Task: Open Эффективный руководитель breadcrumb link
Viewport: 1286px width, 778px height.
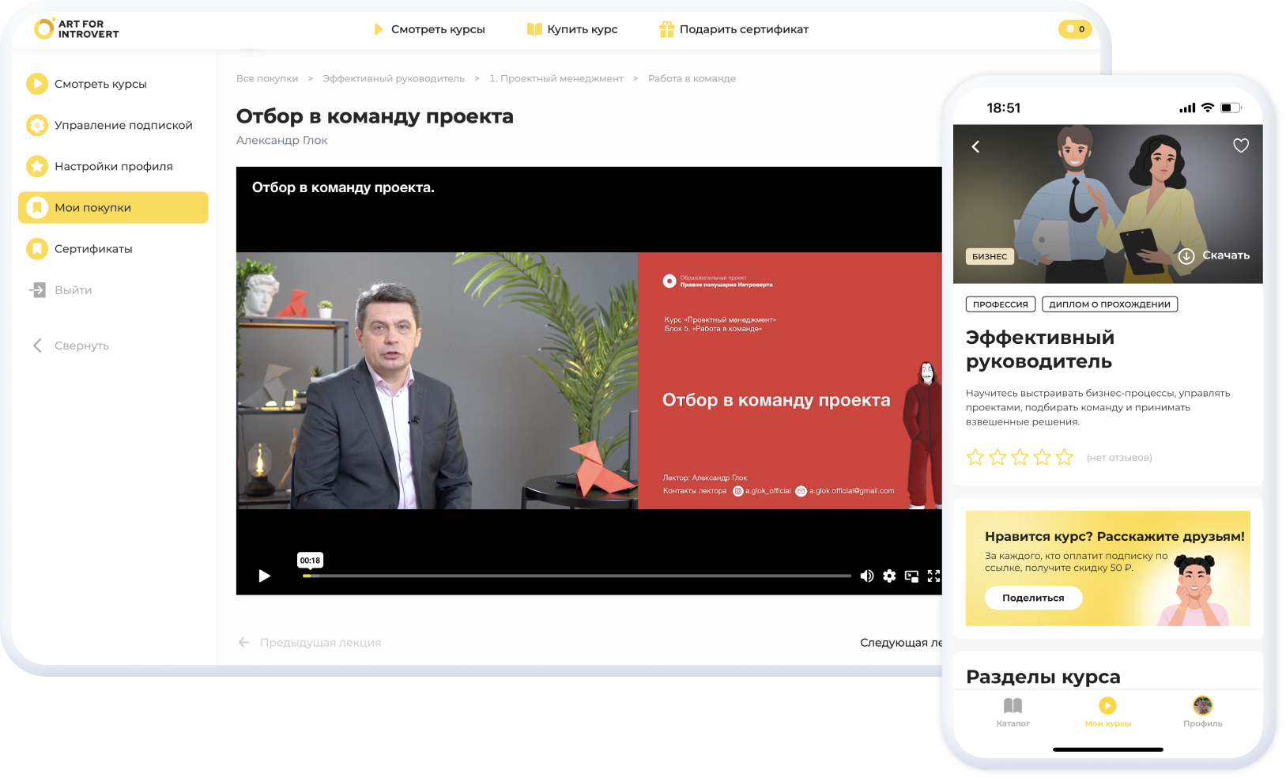Action: tap(394, 78)
